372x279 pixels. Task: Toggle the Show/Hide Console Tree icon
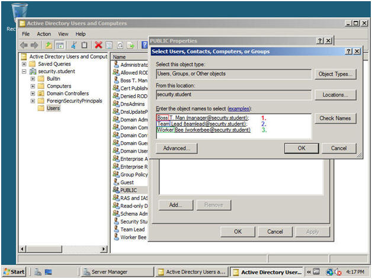pyautogui.click(x=60, y=45)
